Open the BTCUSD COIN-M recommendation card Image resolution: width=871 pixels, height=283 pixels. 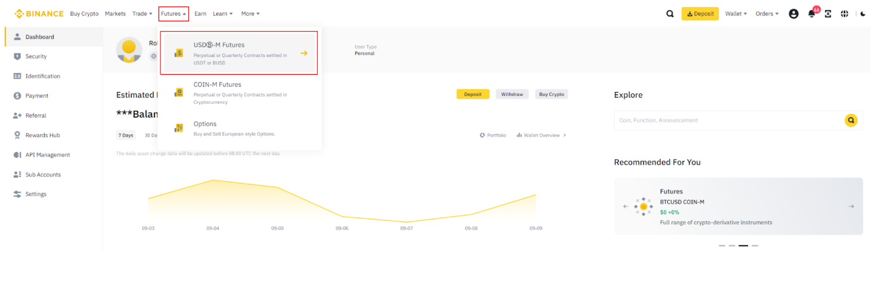click(738, 206)
